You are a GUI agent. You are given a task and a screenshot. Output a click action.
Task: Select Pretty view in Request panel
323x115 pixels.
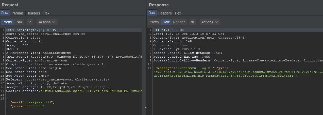pos(7,22)
